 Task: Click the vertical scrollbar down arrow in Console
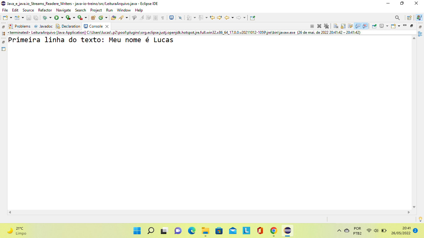(414, 207)
